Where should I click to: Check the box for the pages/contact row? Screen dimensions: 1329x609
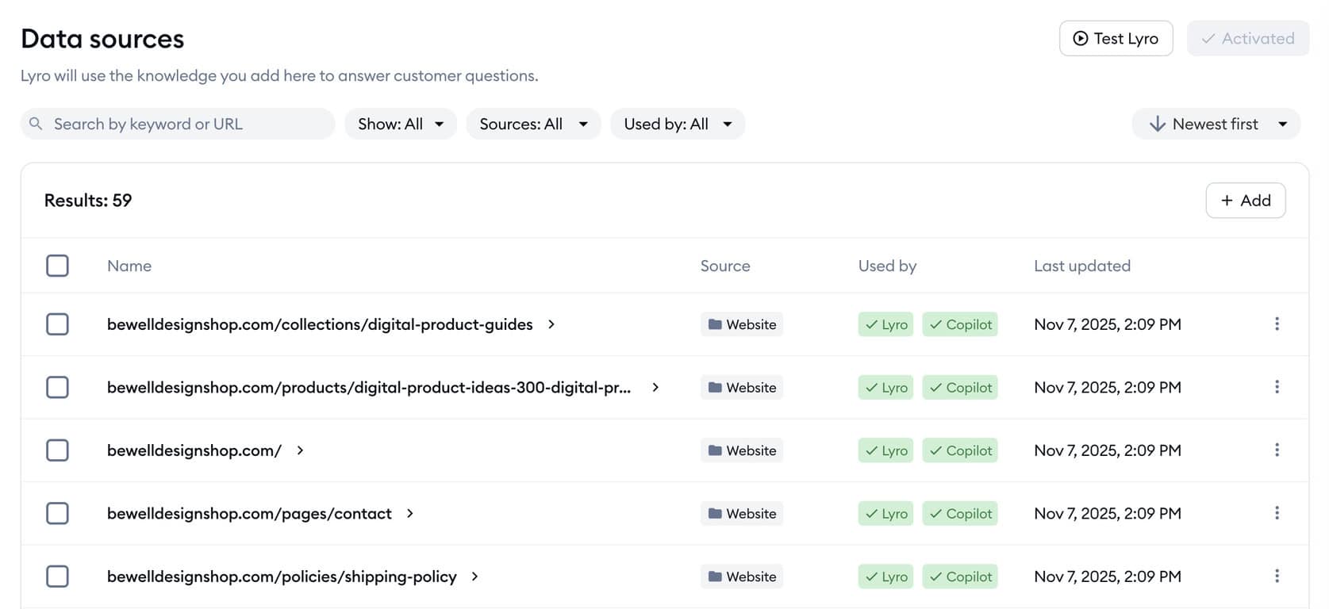(x=57, y=513)
